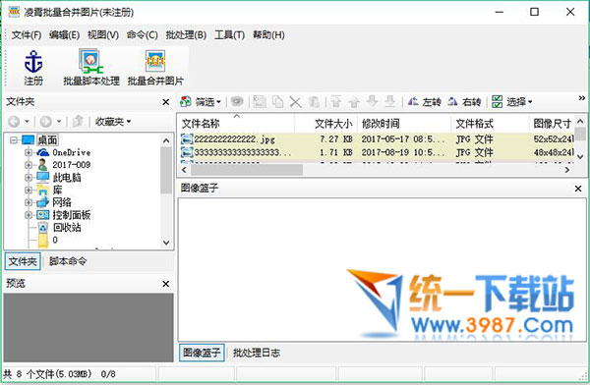Open the 选择 selection dropdown
The width and height of the screenshot is (590, 385).
(512, 102)
